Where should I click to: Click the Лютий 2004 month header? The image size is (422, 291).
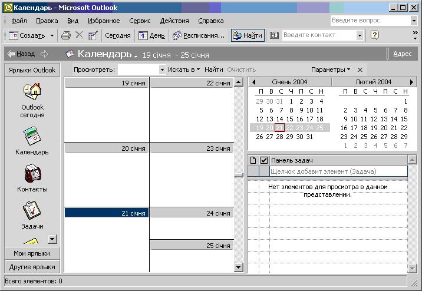point(373,82)
